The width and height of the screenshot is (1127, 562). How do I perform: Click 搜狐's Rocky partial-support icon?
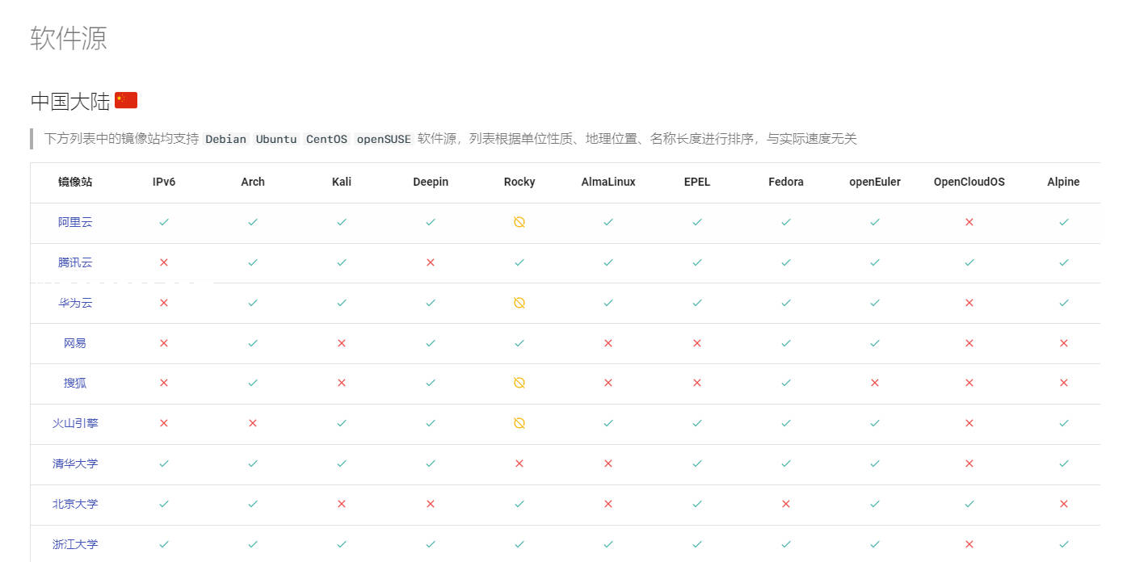(x=519, y=383)
